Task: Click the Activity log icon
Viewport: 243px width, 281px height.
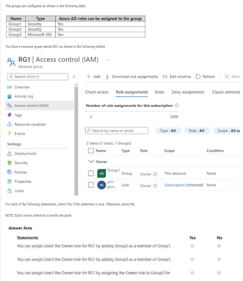Action: (10, 96)
